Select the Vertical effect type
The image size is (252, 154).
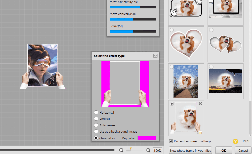[x=96, y=119]
